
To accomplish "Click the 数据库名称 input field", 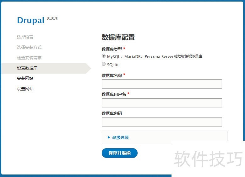I will (162, 84).
